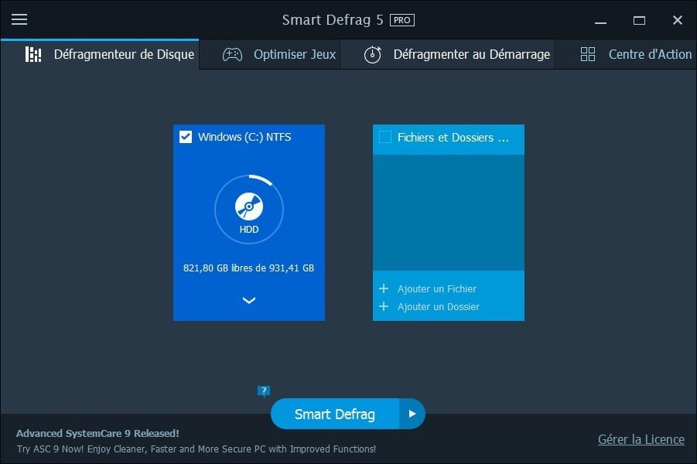This screenshot has height=464, width=697.
Task: Click the disk defragmenter bars icon
Action: [33, 54]
